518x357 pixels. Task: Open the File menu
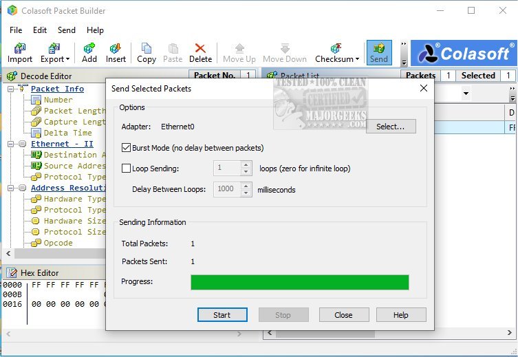coord(16,30)
